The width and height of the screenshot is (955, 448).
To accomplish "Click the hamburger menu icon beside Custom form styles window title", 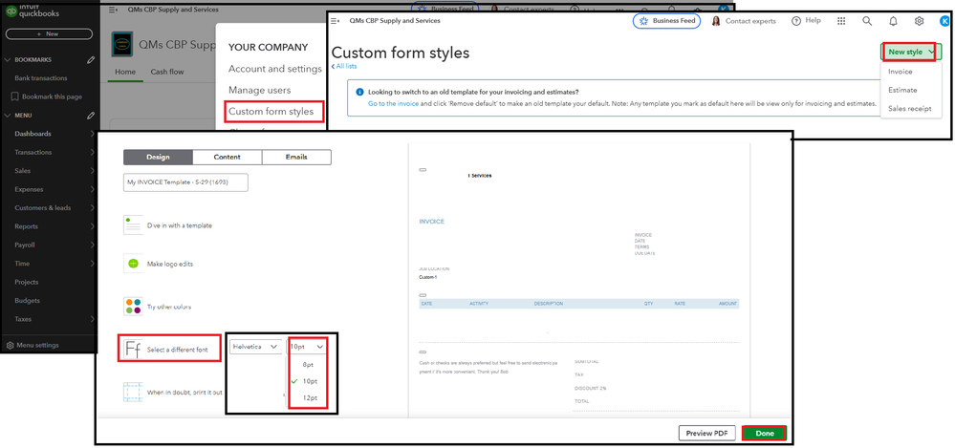I will point(334,21).
